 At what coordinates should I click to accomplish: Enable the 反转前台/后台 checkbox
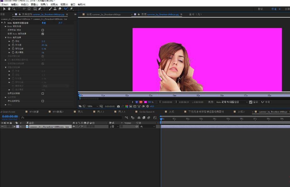[x=43, y=30]
